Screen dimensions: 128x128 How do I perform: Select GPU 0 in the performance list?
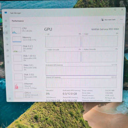click(x=28, y=95)
